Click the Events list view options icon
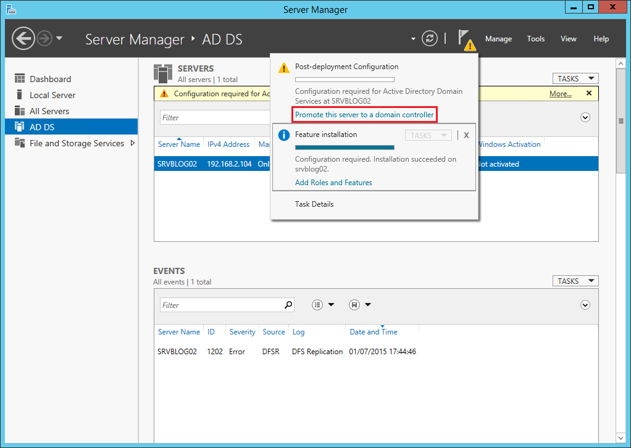 (x=317, y=305)
